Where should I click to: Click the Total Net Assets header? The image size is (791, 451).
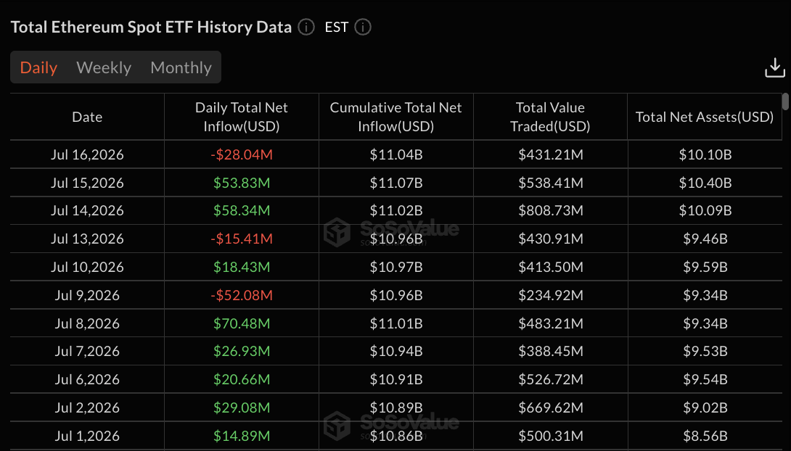(705, 117)
